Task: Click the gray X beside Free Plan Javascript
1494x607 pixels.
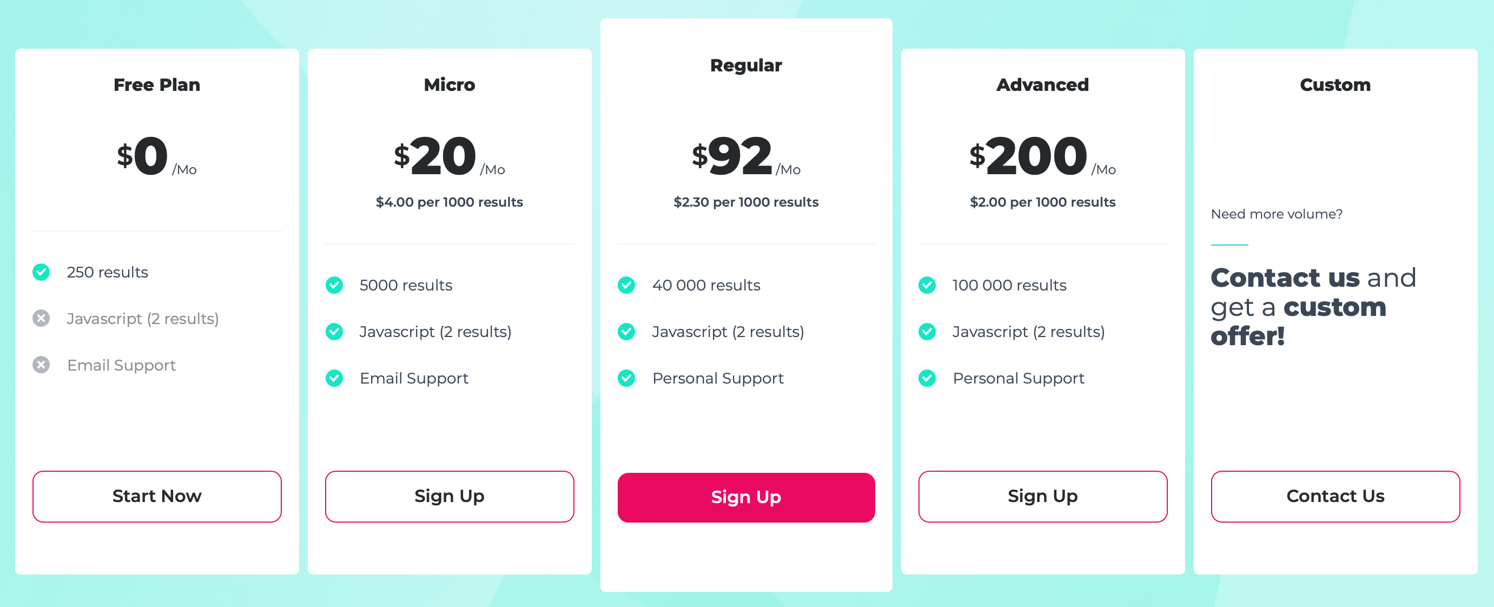Action: pyautogui.click(x=41, y=319)
